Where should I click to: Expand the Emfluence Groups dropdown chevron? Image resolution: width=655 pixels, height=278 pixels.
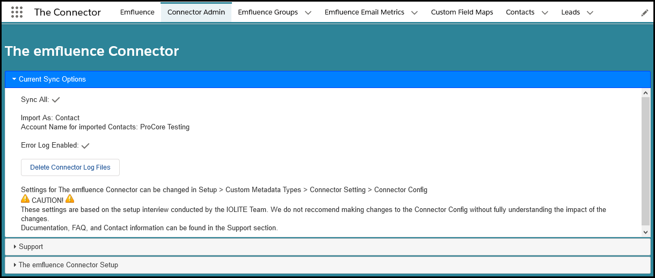click(308, 12)
